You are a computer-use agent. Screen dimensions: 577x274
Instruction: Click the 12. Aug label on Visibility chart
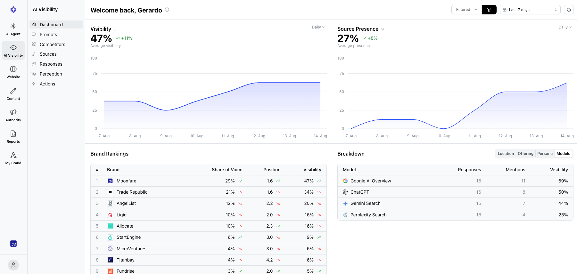pyautogui.click(x=258, y=136)
